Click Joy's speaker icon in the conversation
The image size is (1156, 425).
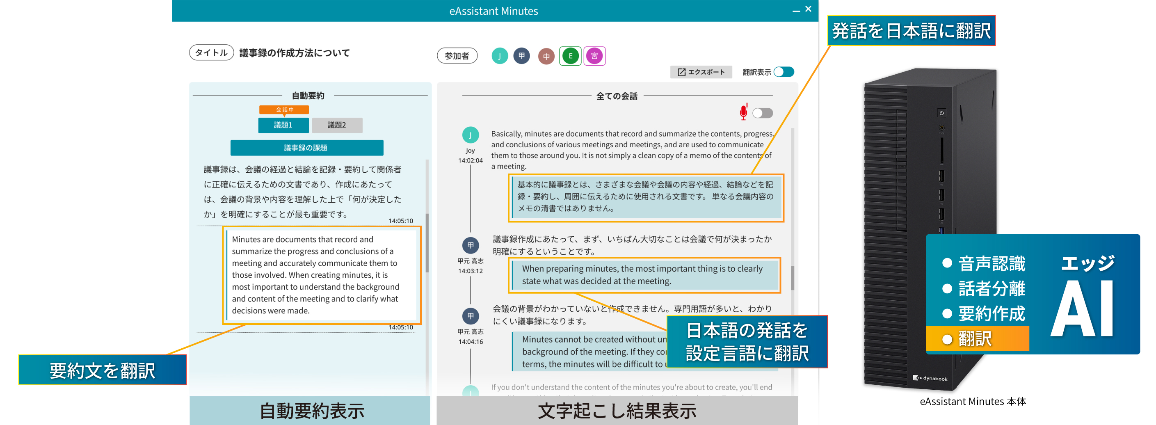click(470, 135)
